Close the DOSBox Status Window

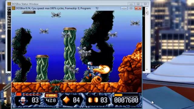tap(145, 4)
